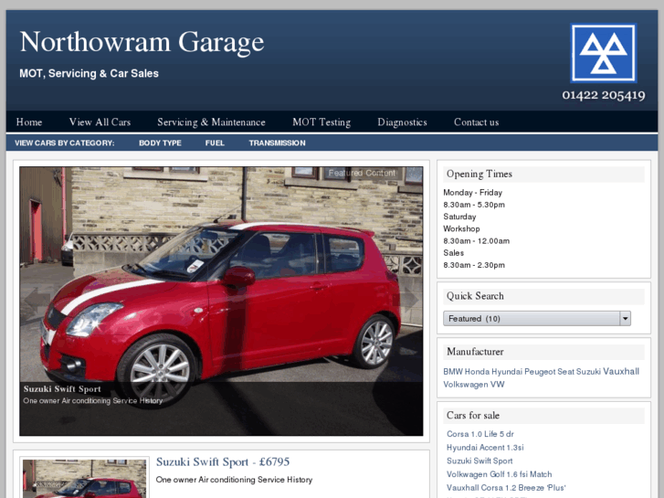Open View All Cars page
This screenshot has height=498, width=664.
coord(100,122)
